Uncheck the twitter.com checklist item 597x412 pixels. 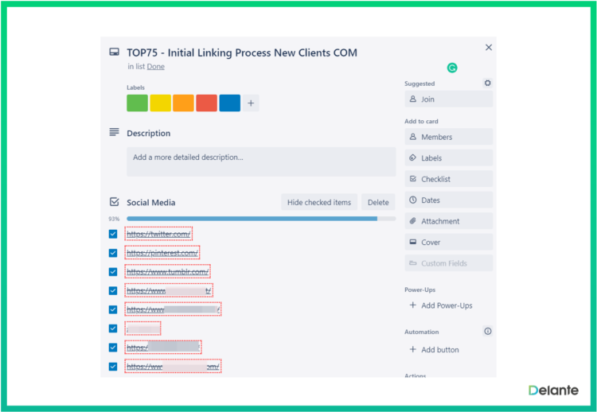pos(113,234)
